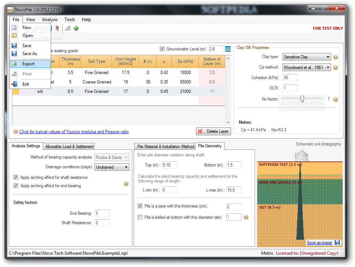Enable pile is belled at bottom
The width and height of the screenshot is (355, 267).
[140, 217]
